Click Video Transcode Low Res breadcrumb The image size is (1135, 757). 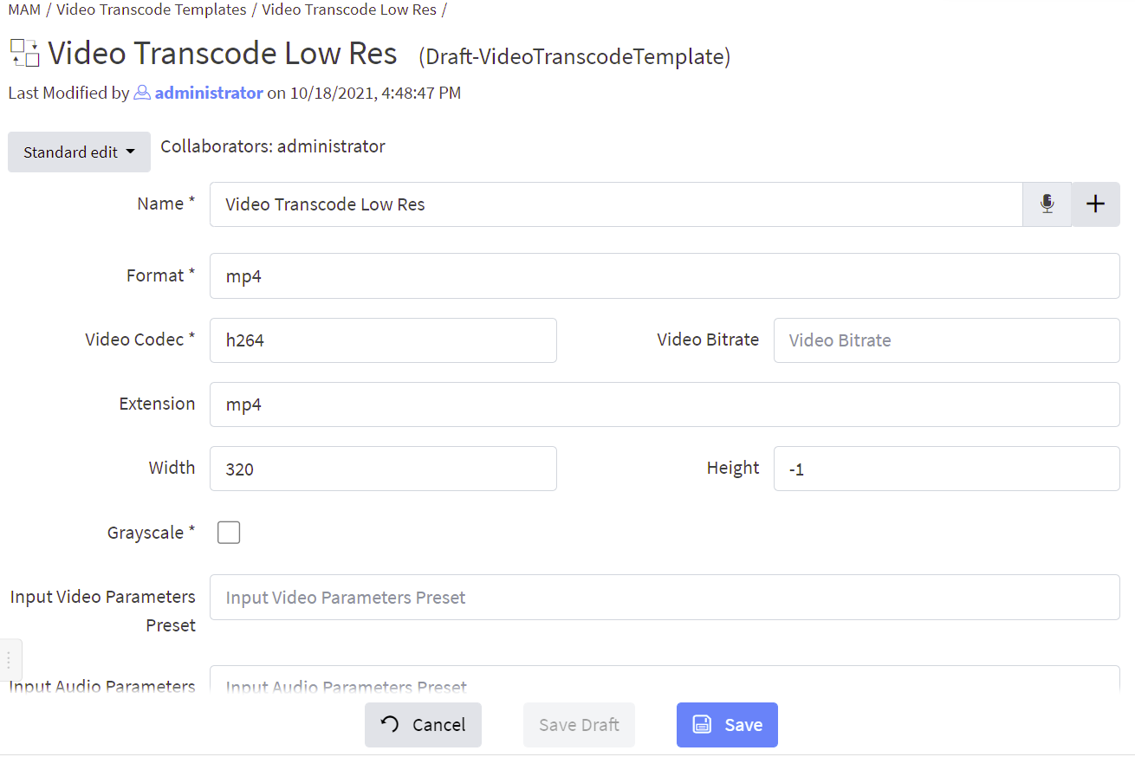click(x=348, y=10)
